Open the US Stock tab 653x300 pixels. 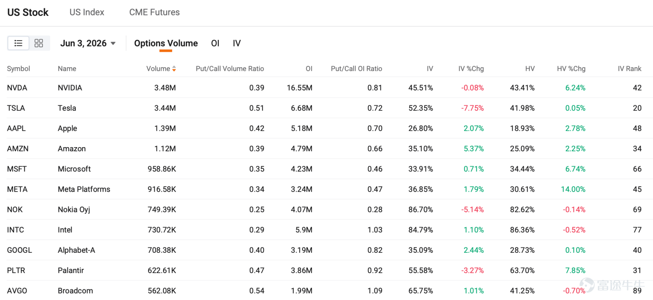coord(28,12)
